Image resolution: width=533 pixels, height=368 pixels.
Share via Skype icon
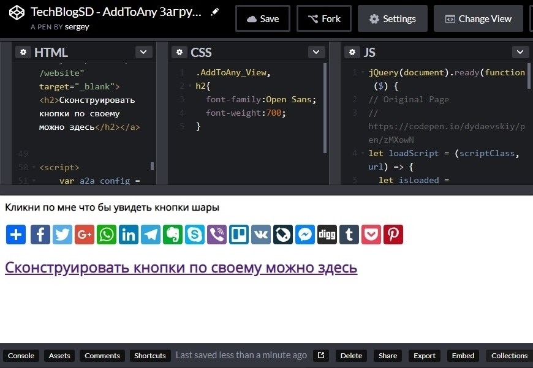[x=195, y=235]
